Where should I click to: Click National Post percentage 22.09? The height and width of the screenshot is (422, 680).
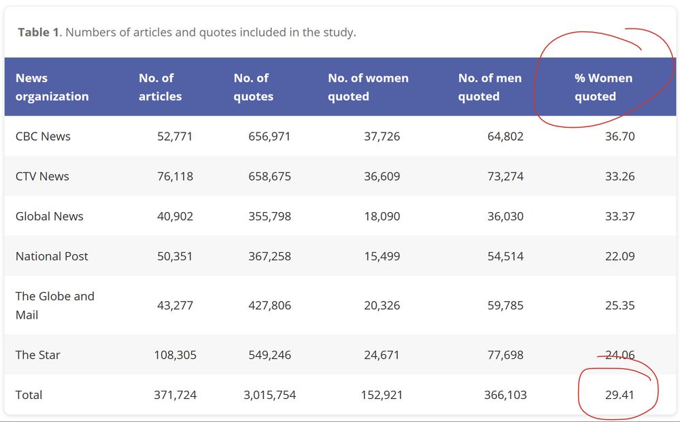coord(619,256)
